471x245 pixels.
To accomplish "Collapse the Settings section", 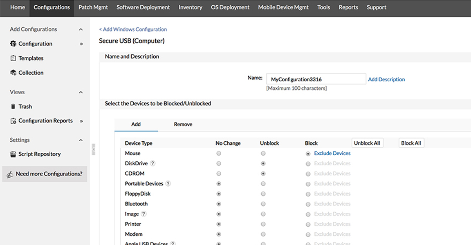I will click(81, 140).
